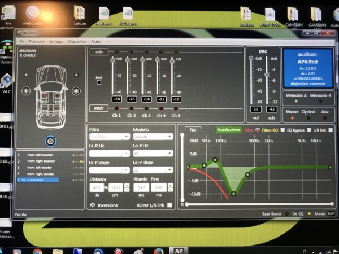Open the Dispositivo menu
This screenshot has height=254, width=339.
pyautogui.click(x=77, y=41)
